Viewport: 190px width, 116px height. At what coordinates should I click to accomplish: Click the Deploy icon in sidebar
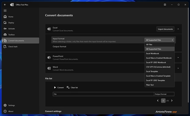click(x=5, y=22)
